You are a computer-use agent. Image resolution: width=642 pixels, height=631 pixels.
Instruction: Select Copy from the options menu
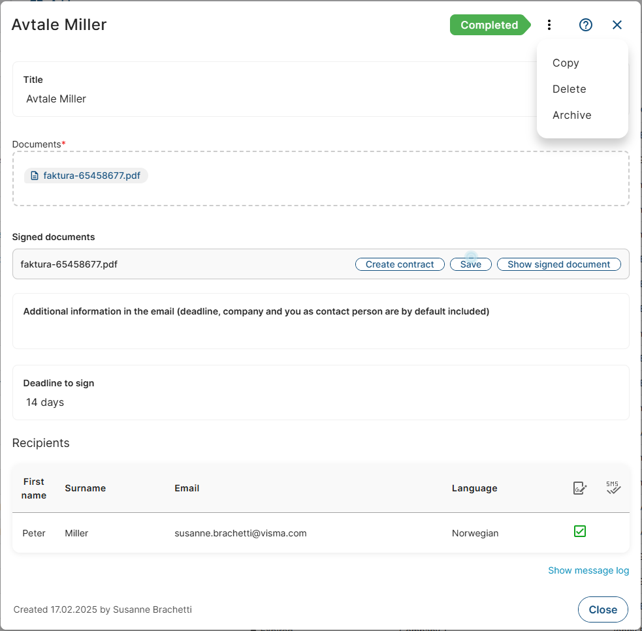566,63
